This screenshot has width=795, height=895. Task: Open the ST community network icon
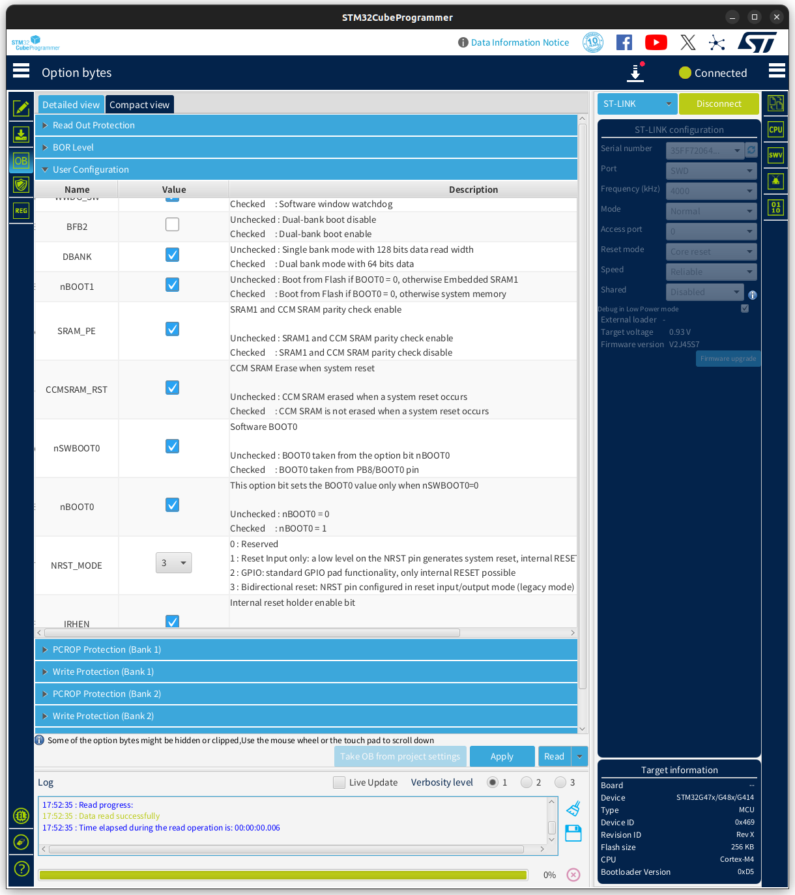click(717, 43)
